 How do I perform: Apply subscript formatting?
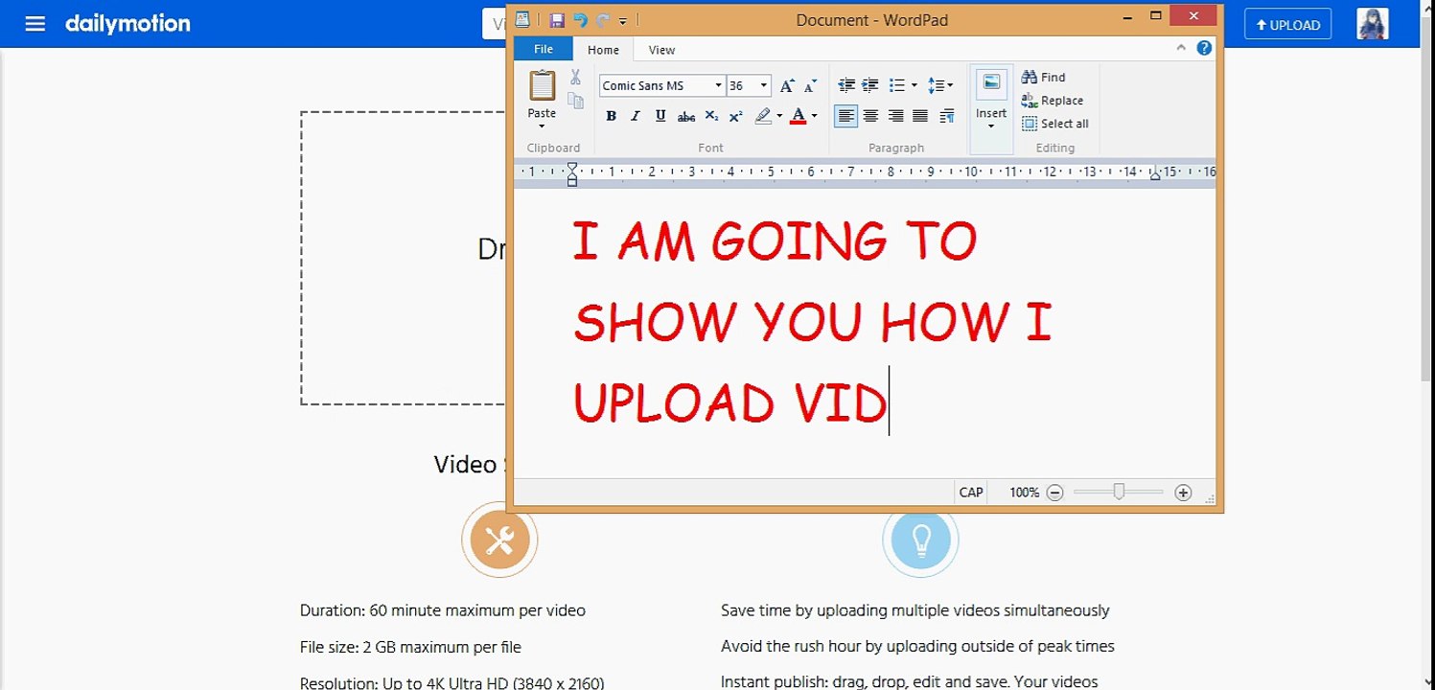[x=711, y=116]
